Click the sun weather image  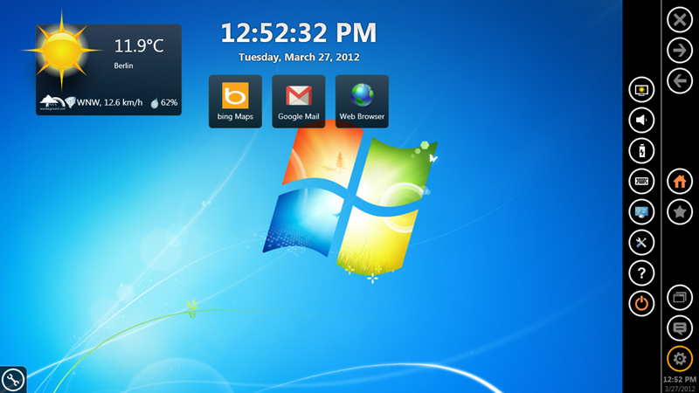tap(61, 51)
